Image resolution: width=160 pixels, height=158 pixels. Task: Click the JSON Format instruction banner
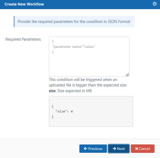pyautogui.click(x=74, y=22)
